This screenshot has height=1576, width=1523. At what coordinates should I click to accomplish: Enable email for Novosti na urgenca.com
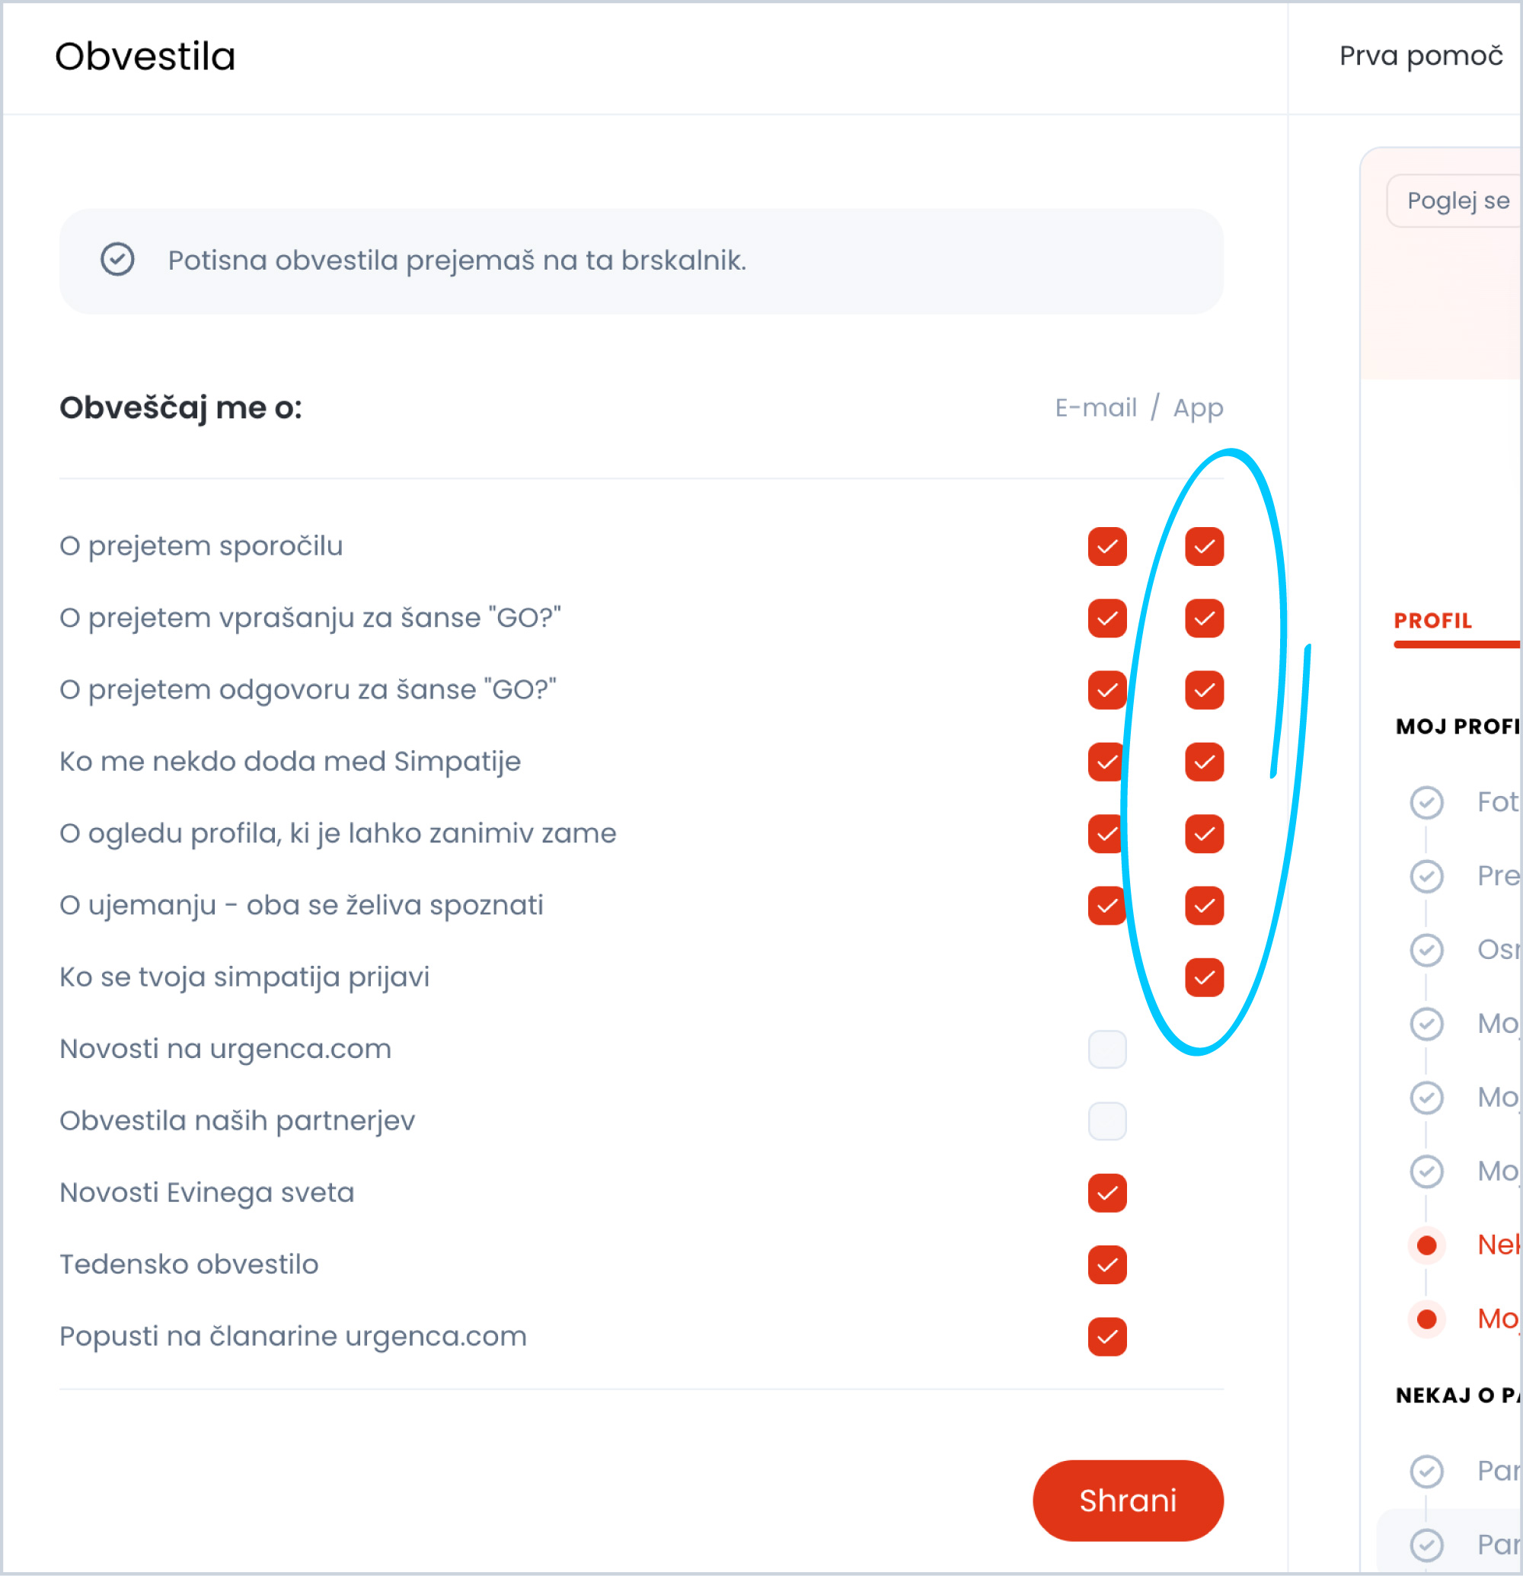(1106, 1050)
